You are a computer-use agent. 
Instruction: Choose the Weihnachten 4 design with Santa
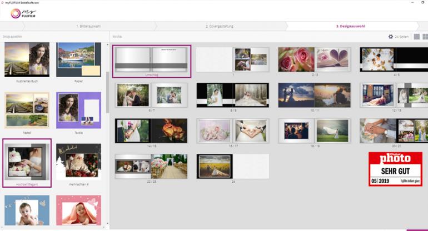coord(78,162)
